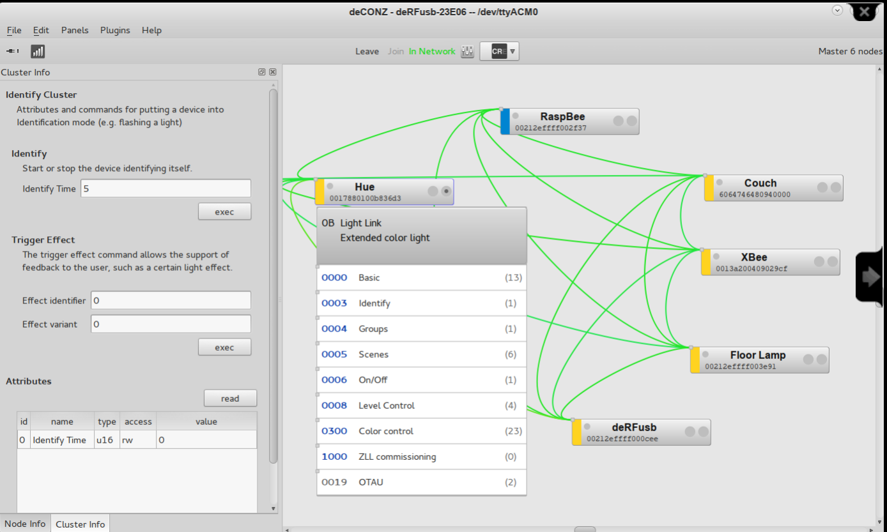This screenshot has width=887, height=532.
Task: Click the Couch node's right circle button
Action: tap(835, 187)
